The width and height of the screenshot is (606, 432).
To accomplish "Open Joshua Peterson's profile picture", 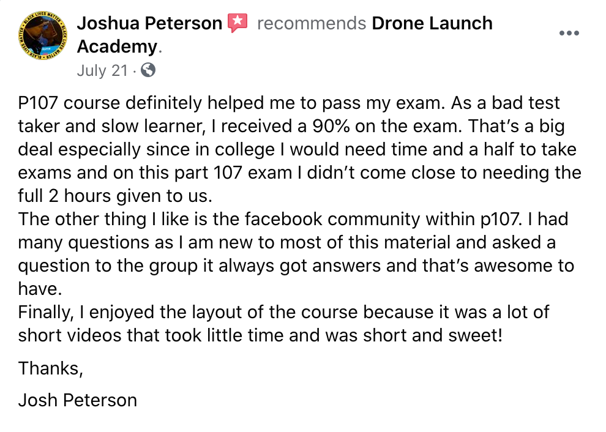I will click(x=42, y=35).
